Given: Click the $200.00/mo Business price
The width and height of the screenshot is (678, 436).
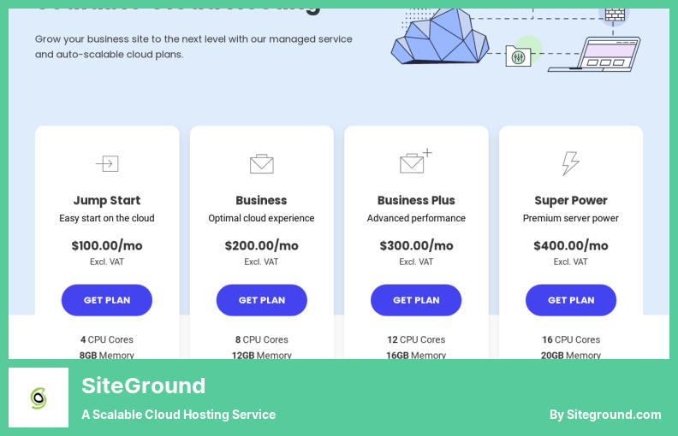Looking at the screenshot, I should click(261, 245).
